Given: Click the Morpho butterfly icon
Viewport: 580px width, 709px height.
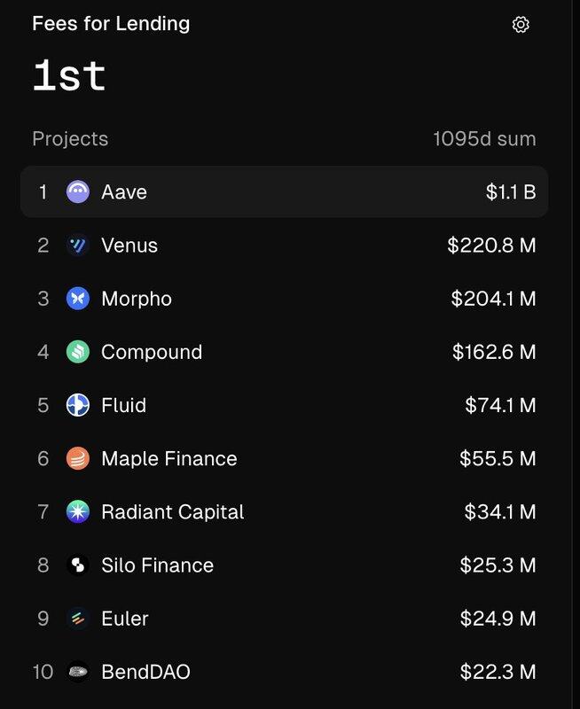Looking at the screenshot, I should (x=78, y=299).
